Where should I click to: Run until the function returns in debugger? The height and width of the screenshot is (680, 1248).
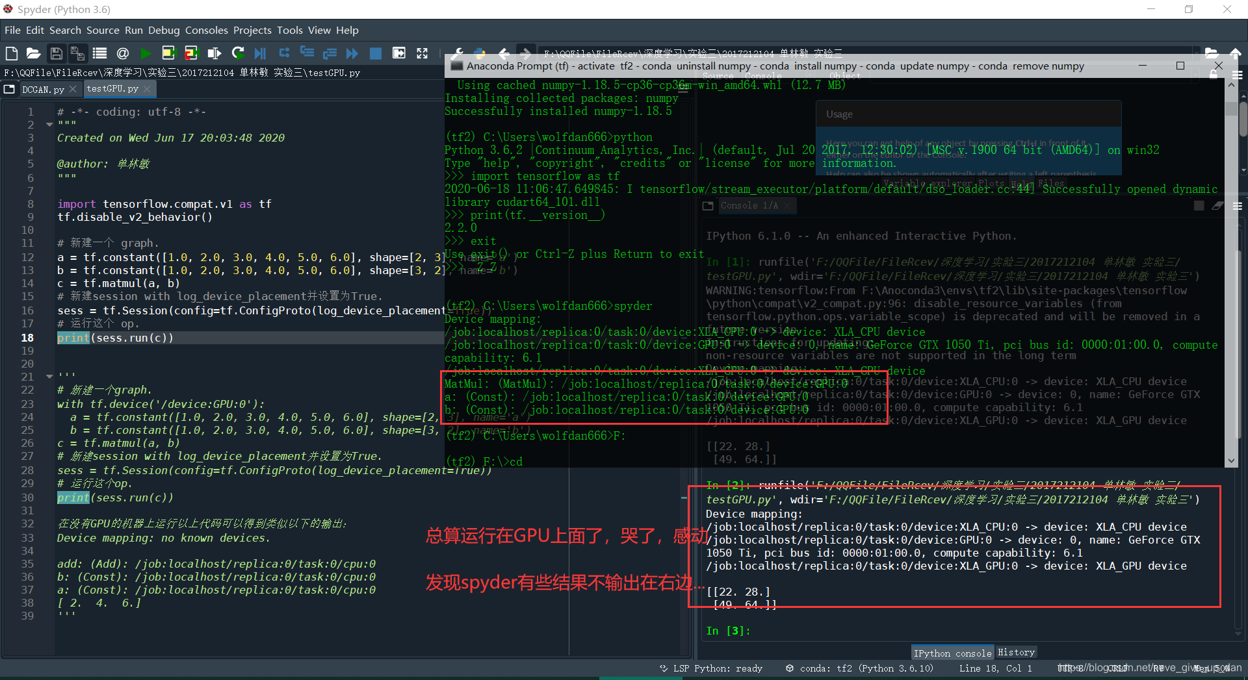pos(330,53)
